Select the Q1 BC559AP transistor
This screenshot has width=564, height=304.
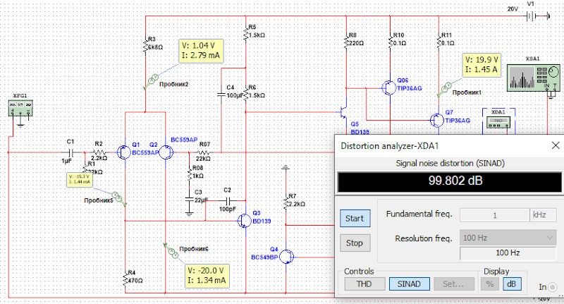123,152
